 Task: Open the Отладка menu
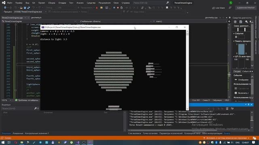(x=62, y=3)
